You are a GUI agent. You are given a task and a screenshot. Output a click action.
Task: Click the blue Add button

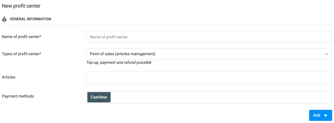(321, 115)
